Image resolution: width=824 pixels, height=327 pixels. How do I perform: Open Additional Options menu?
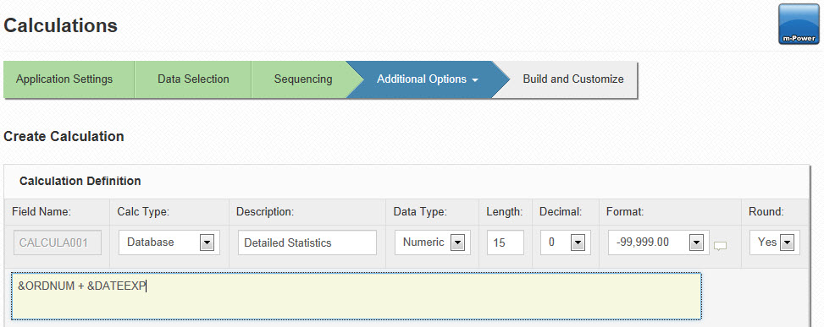(x=427, y=79)
